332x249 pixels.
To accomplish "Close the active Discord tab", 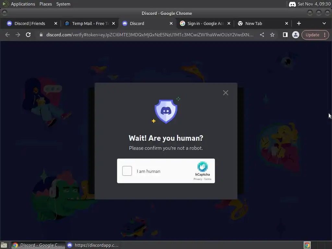I will tap(171, 23).
